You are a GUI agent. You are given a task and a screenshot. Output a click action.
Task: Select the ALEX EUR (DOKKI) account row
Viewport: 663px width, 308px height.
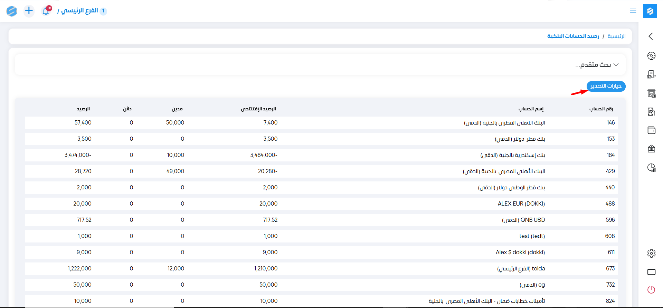coord(521,204)
